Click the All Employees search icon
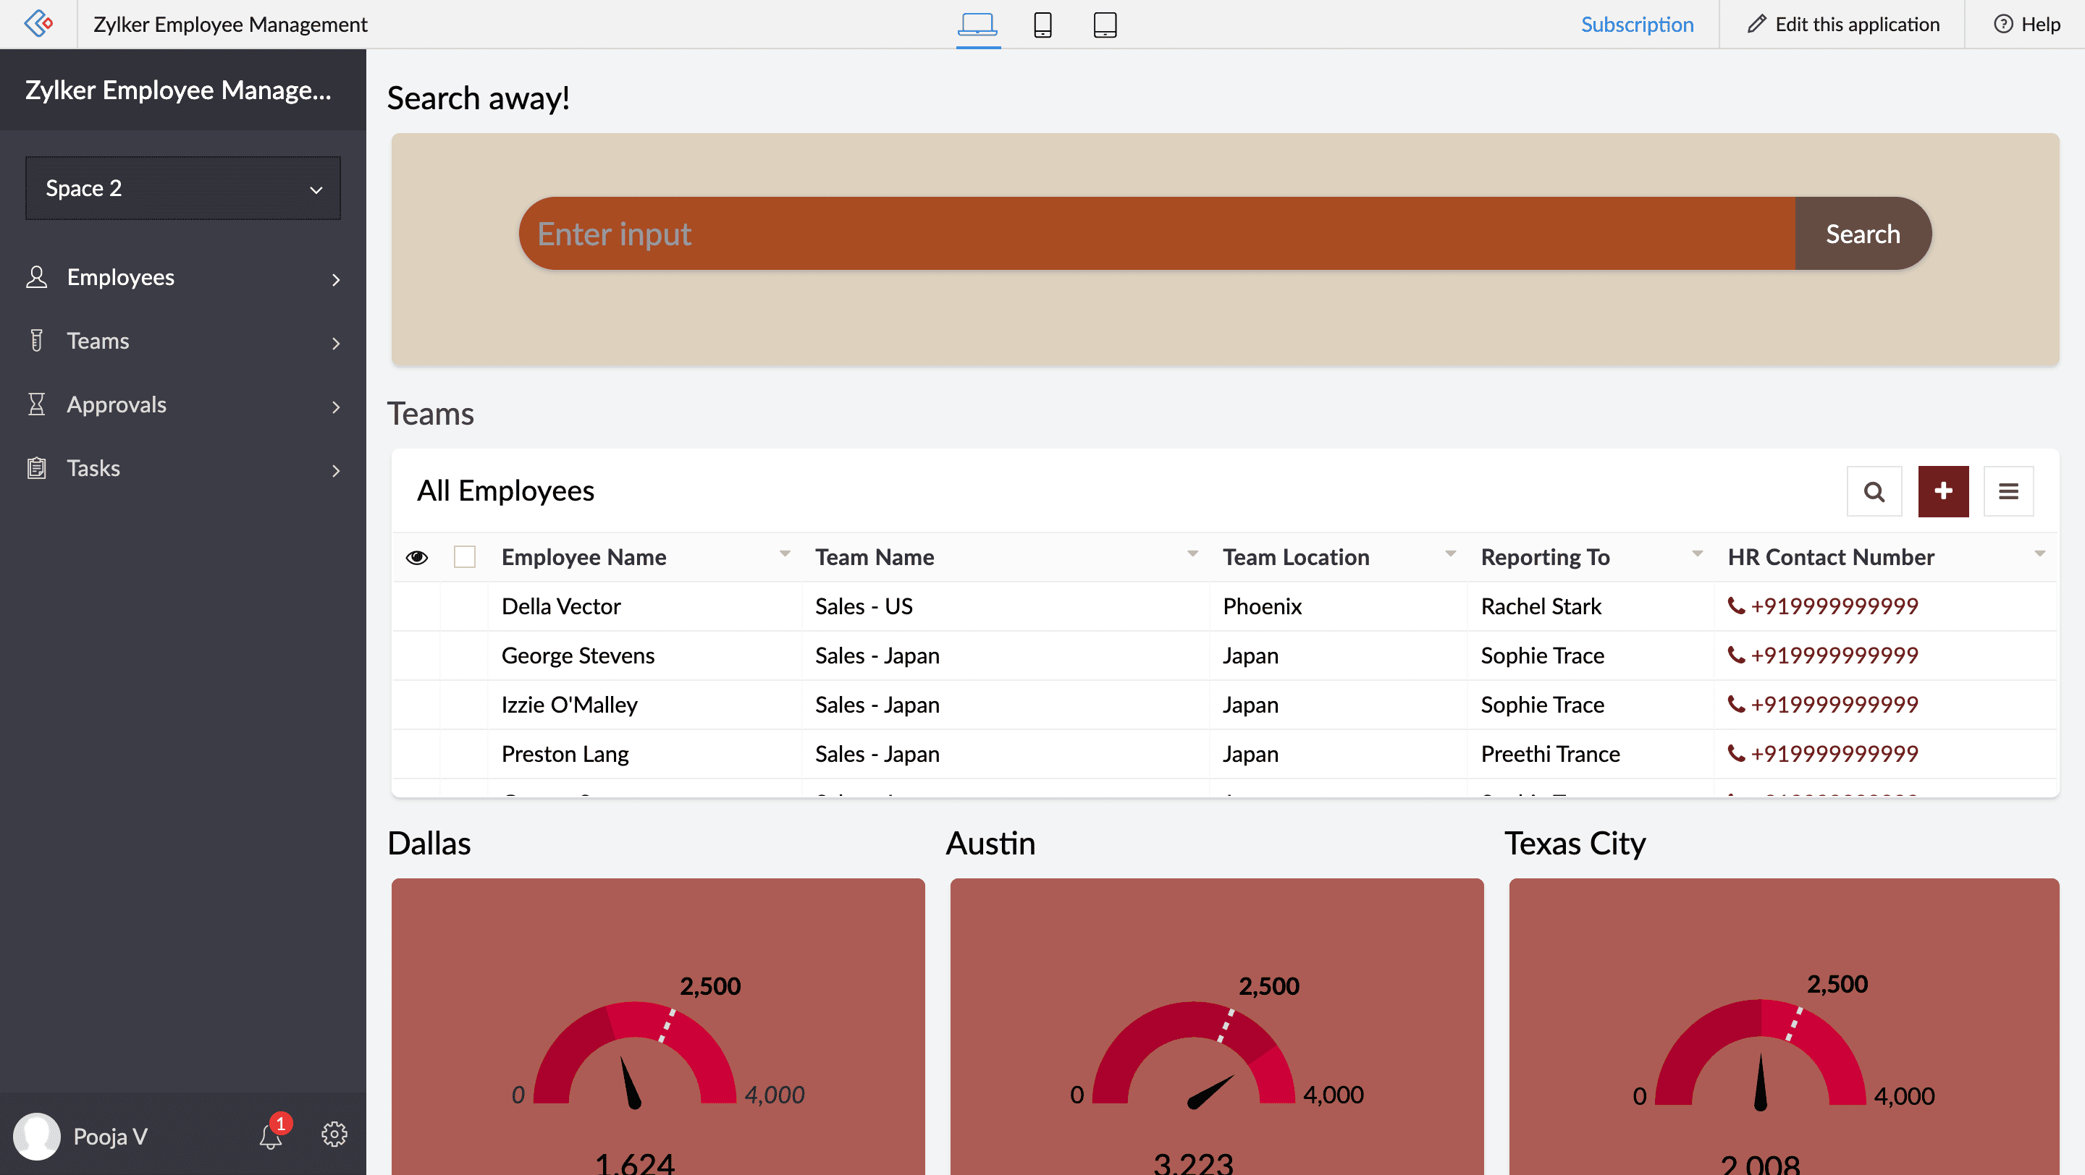The height and width of the screenshot is (1175, 2085). coord(1874,492)
